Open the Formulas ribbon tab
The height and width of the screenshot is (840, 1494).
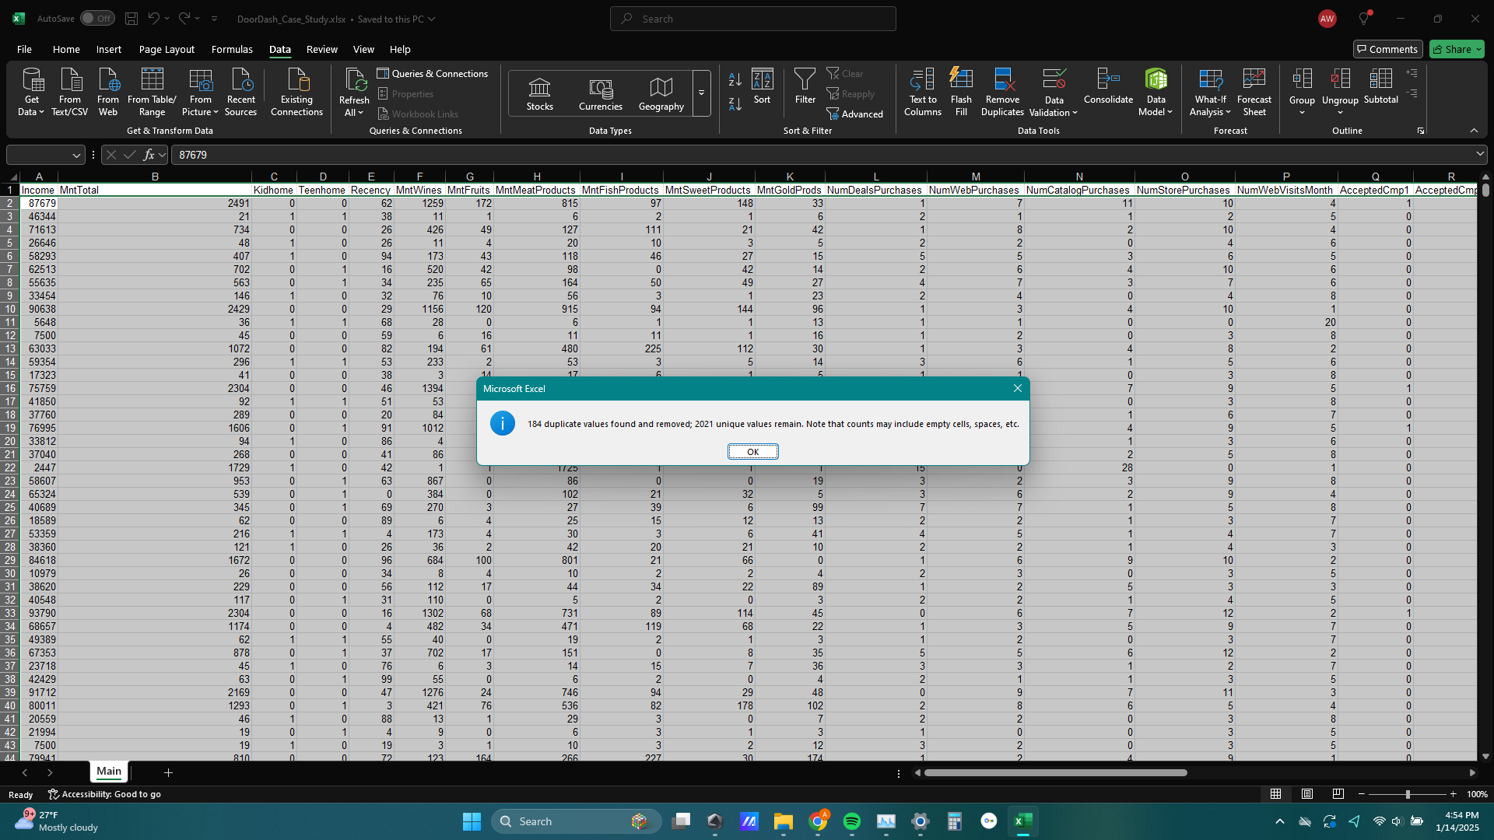tap(232, 49)
